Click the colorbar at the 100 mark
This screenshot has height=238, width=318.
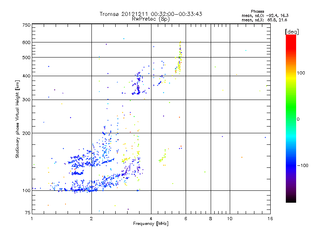tap(291, 73)
